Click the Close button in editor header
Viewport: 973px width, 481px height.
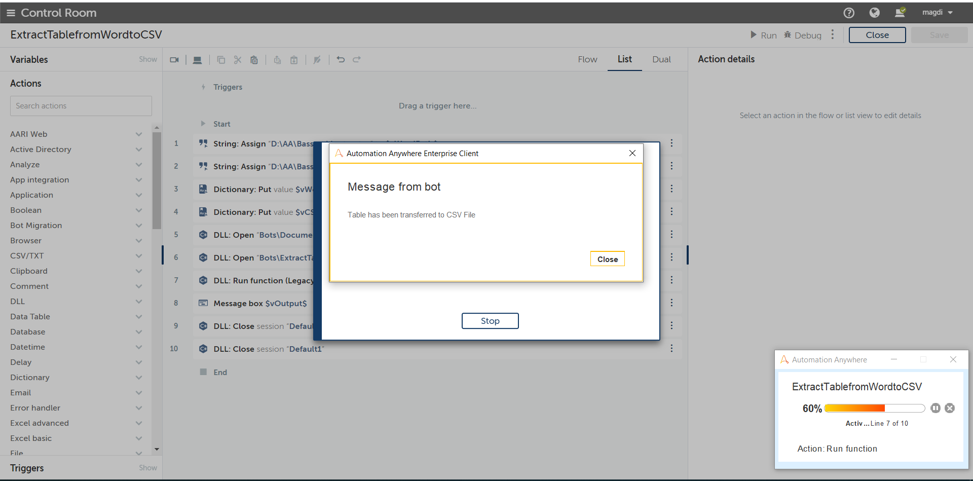pyautogui.click(x=877, y=35)
